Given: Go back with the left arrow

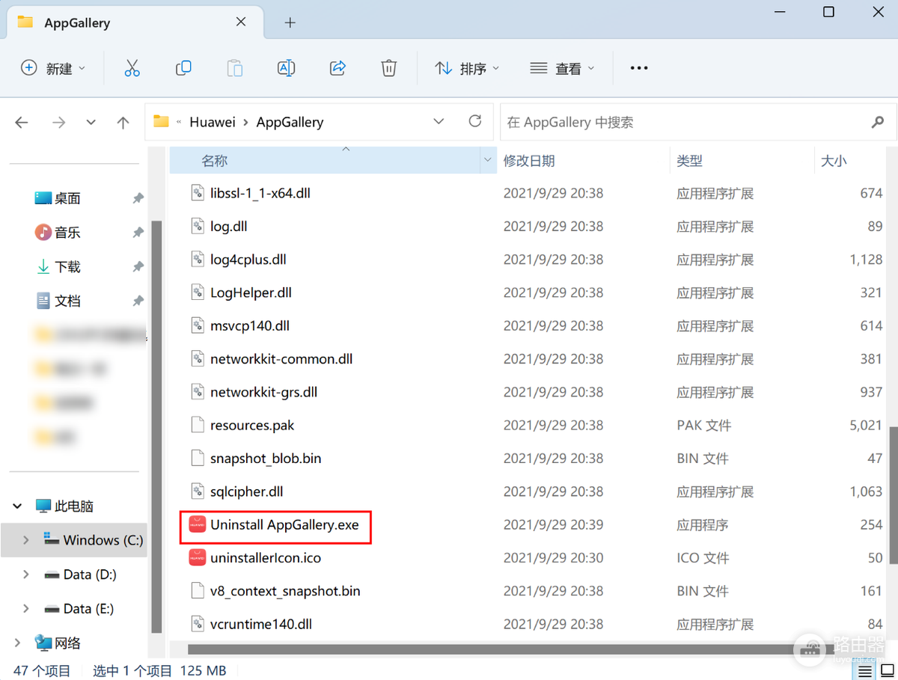Looking at the screenshot, I should point(22,122).
